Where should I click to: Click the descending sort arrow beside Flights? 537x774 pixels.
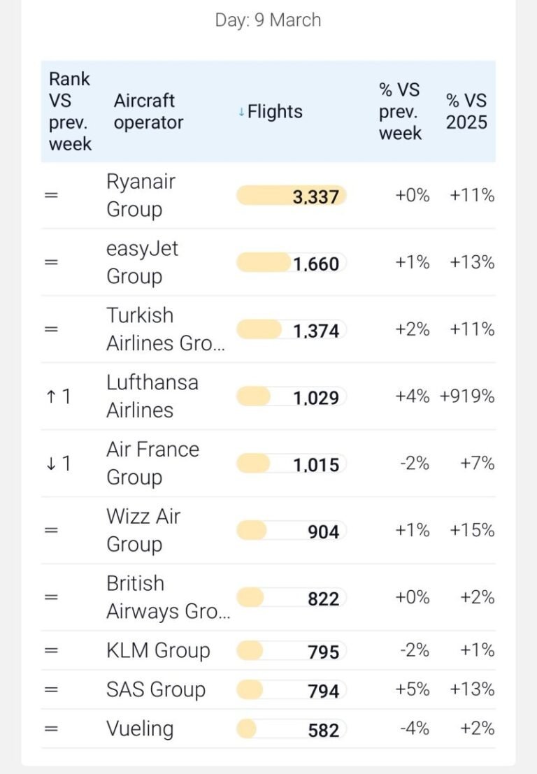coord(241,113)
